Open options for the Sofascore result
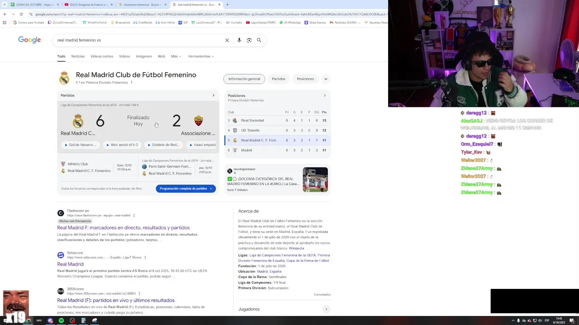This screenshot has width=579, height=325. pyautogui.click(x=145, y=257)
